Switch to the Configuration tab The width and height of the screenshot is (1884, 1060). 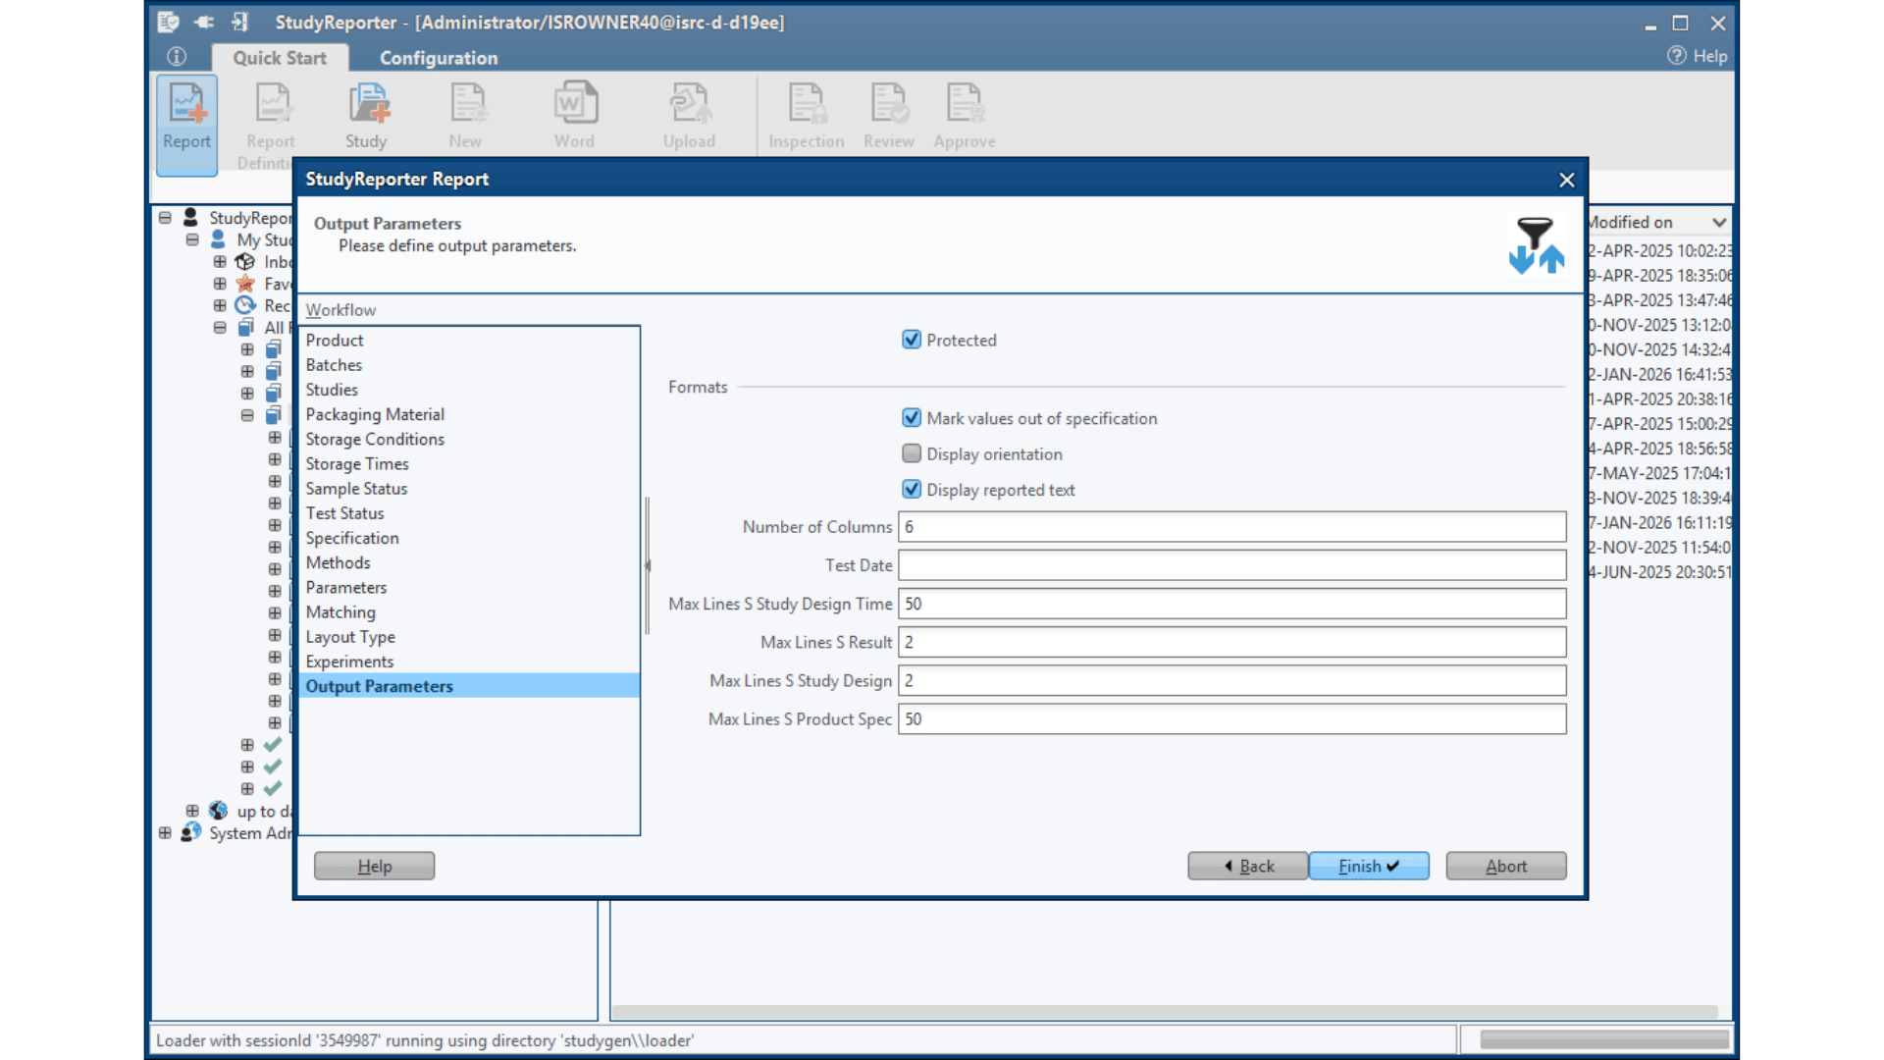439,58
